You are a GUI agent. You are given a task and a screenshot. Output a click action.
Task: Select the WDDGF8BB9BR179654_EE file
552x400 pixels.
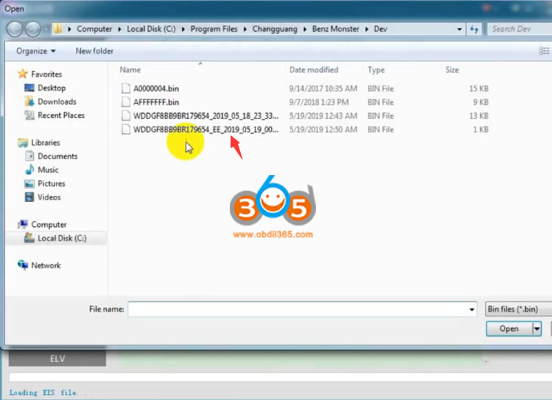[x=205, y=130]
